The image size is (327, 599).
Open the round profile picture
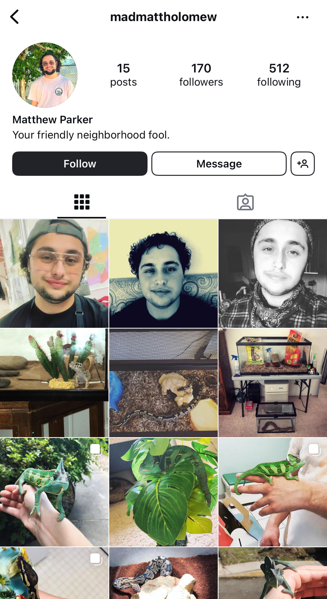pyautogui.click(x=45, y=75)
